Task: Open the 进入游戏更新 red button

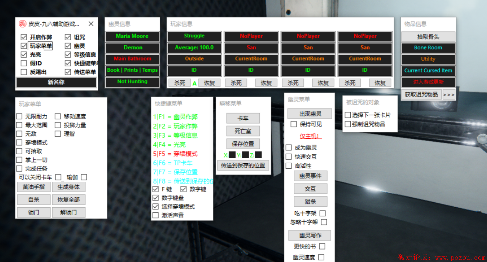Action: [x=428, y=82]
